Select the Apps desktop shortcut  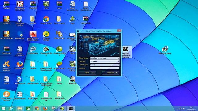pyautogui.click(x=72, y=20)
